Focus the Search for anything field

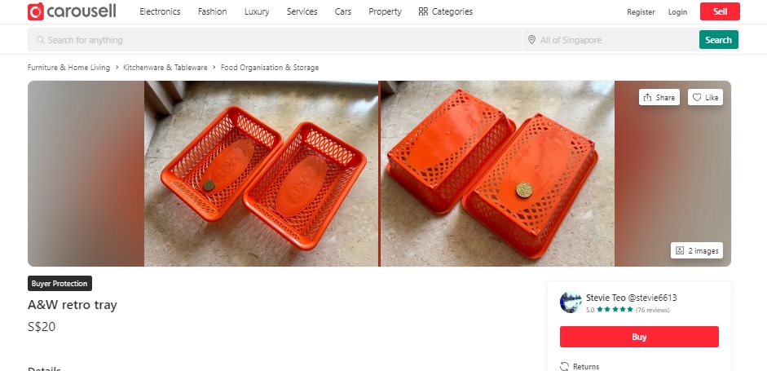(275, 40)
